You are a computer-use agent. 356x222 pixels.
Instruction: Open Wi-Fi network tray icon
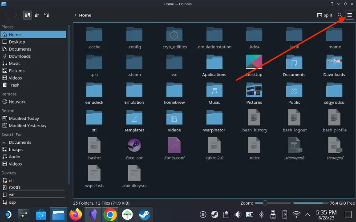click(x=296, y=214)
